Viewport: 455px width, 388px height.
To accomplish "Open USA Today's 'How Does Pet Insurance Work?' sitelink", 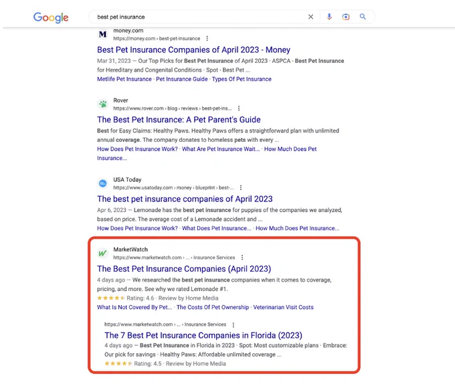I will coord(137,228).
